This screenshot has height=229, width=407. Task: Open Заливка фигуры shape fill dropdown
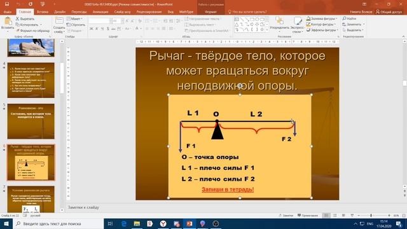322,18
